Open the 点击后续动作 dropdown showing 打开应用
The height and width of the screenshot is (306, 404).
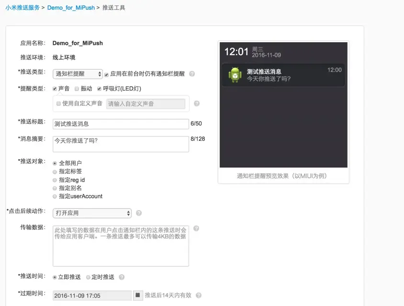coord(92,213)
